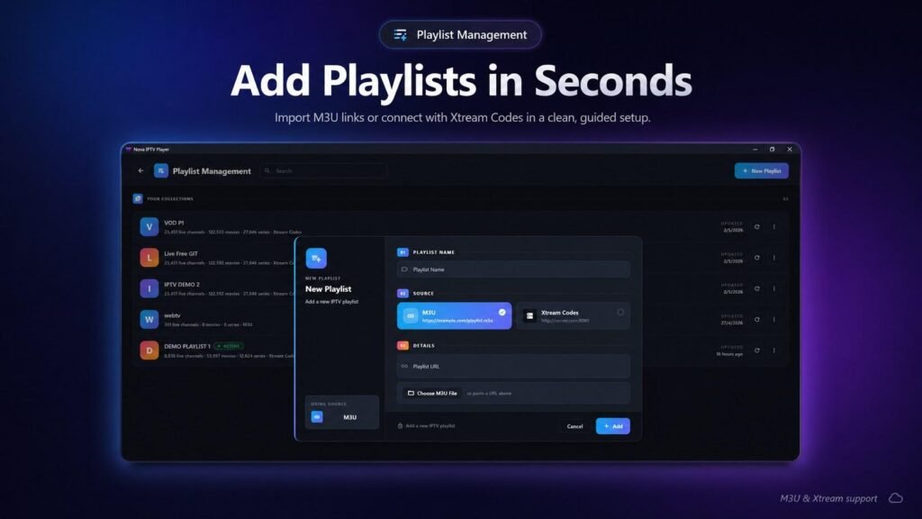Screen dimensions: 922x519
Task: Refresh the DEMO PLAYLIST 1 playlist
Action: tap(756, 351)
